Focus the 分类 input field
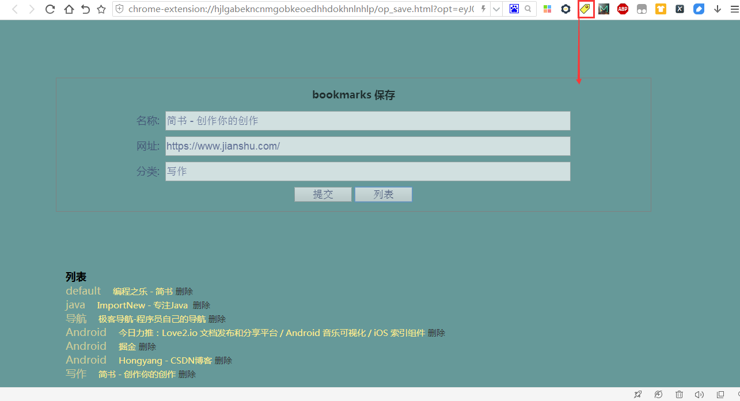This screenshot has width=740, height=401. (x=368, y=171)
